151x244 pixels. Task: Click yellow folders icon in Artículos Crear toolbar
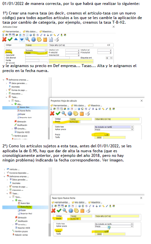click(39, 39)
